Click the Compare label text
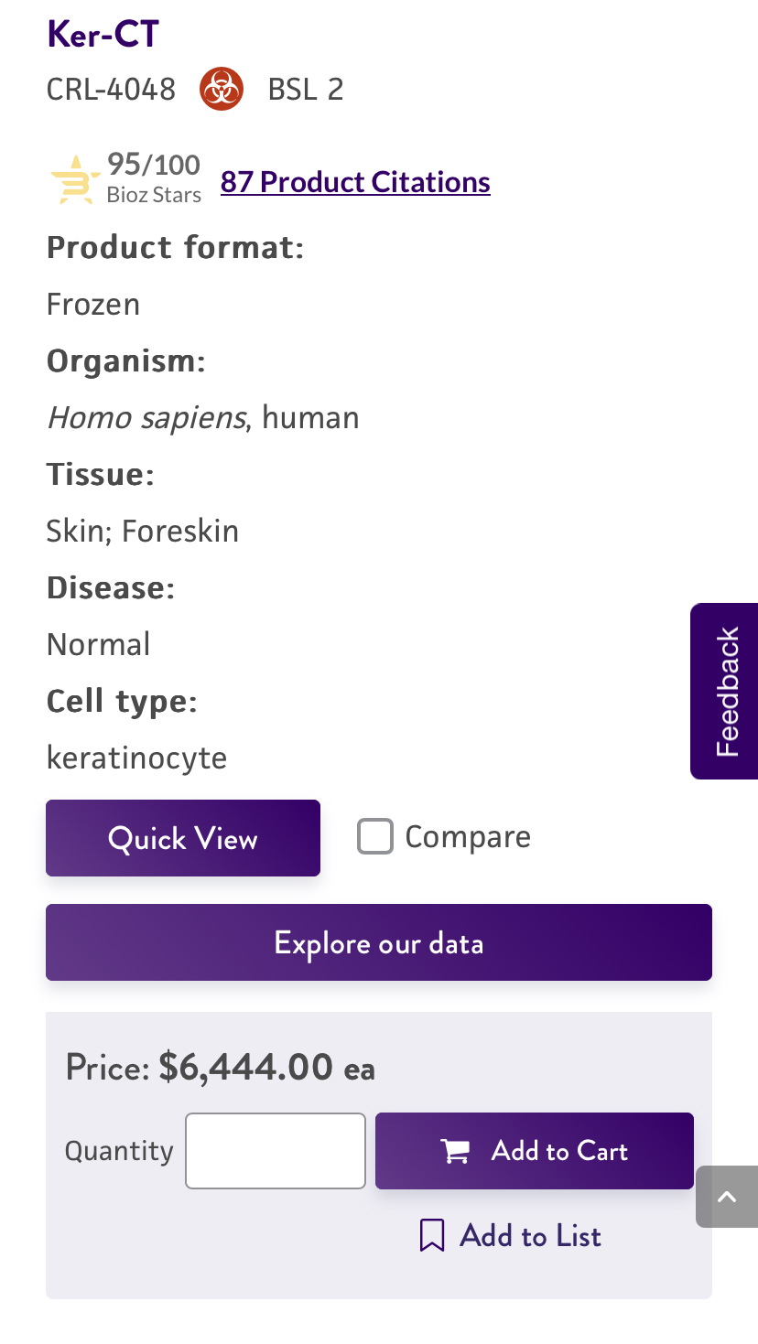758x1344 pixels. coord(468,837)
